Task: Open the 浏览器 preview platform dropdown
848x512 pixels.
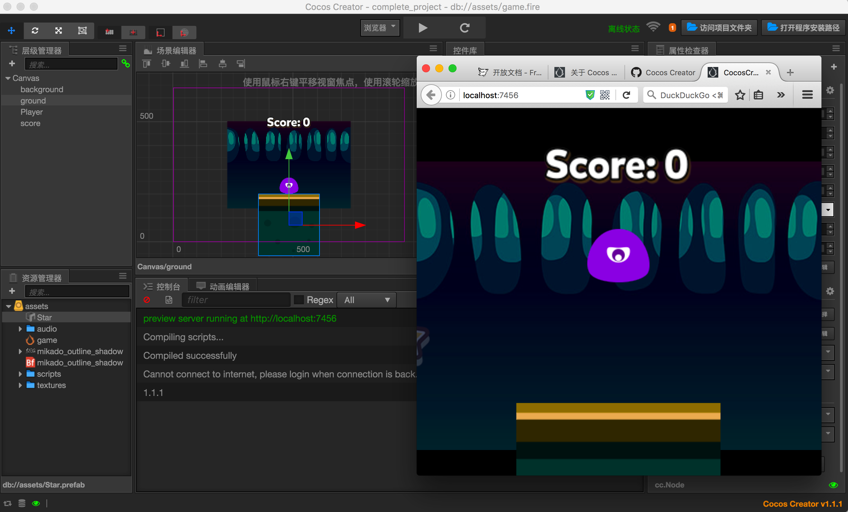Action: [380, 28]
